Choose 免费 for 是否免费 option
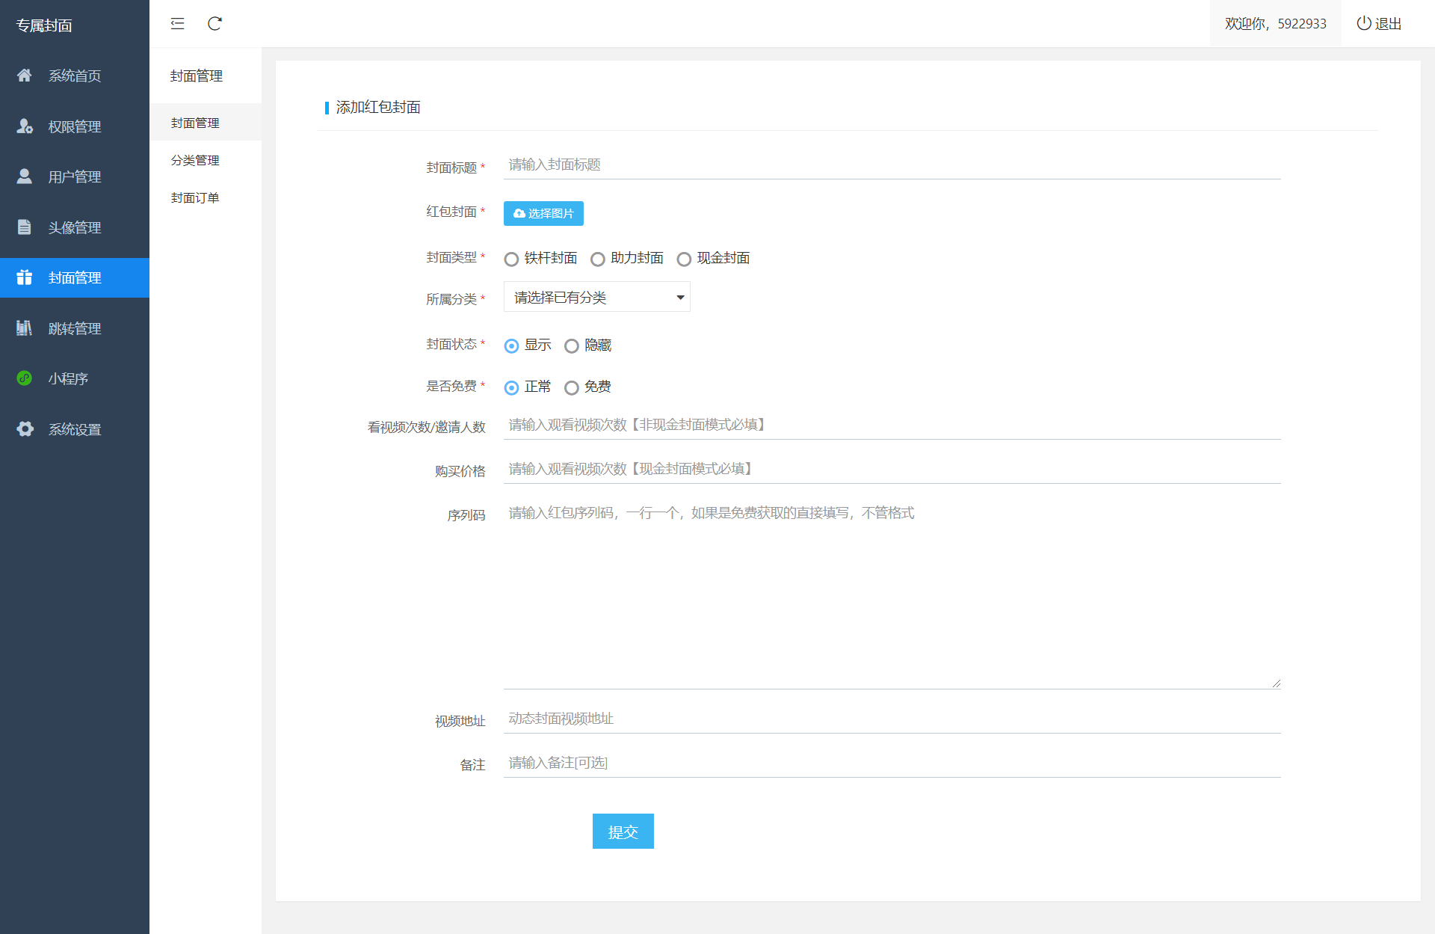The image size is (1435, 934). click(x=573, y=387)
